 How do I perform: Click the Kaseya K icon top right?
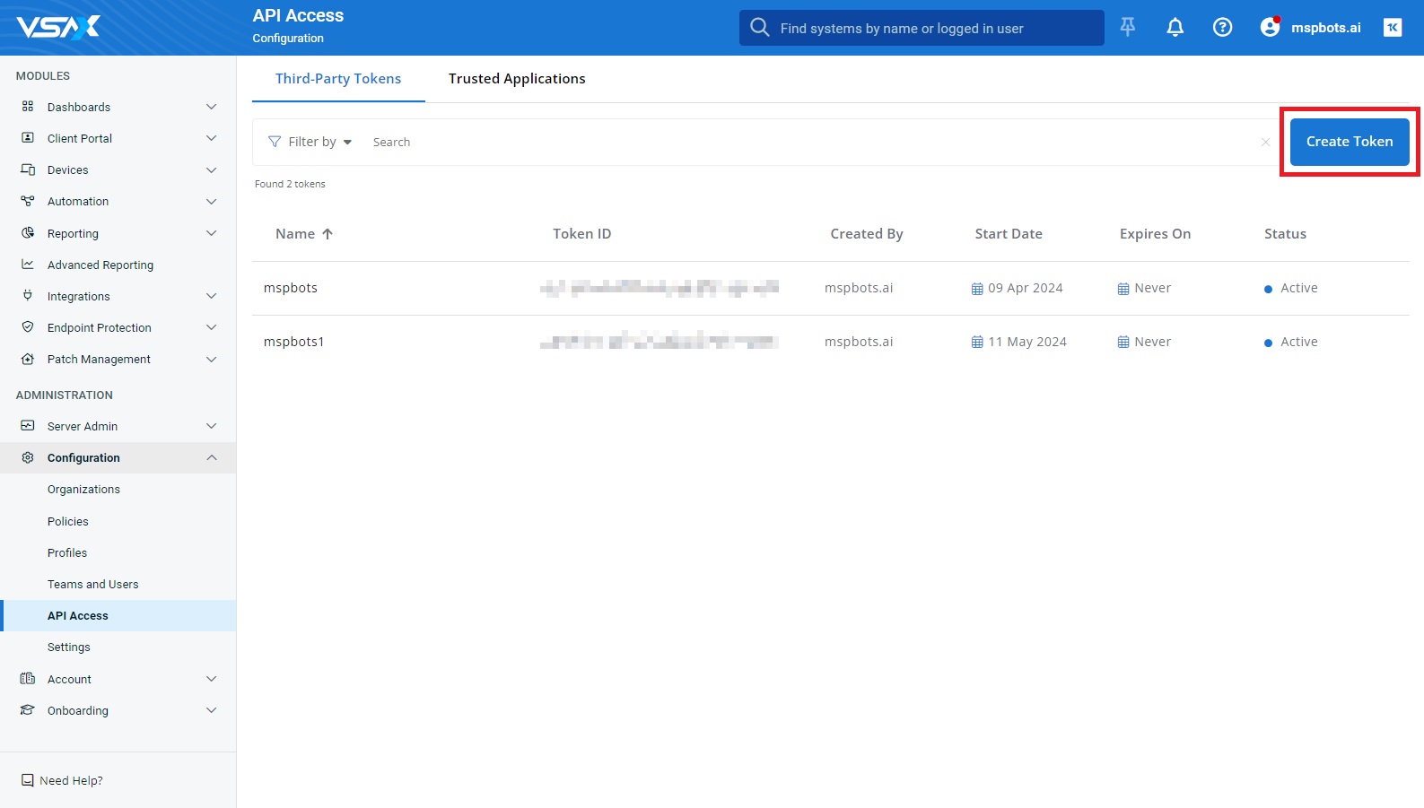pos(1392,28)
